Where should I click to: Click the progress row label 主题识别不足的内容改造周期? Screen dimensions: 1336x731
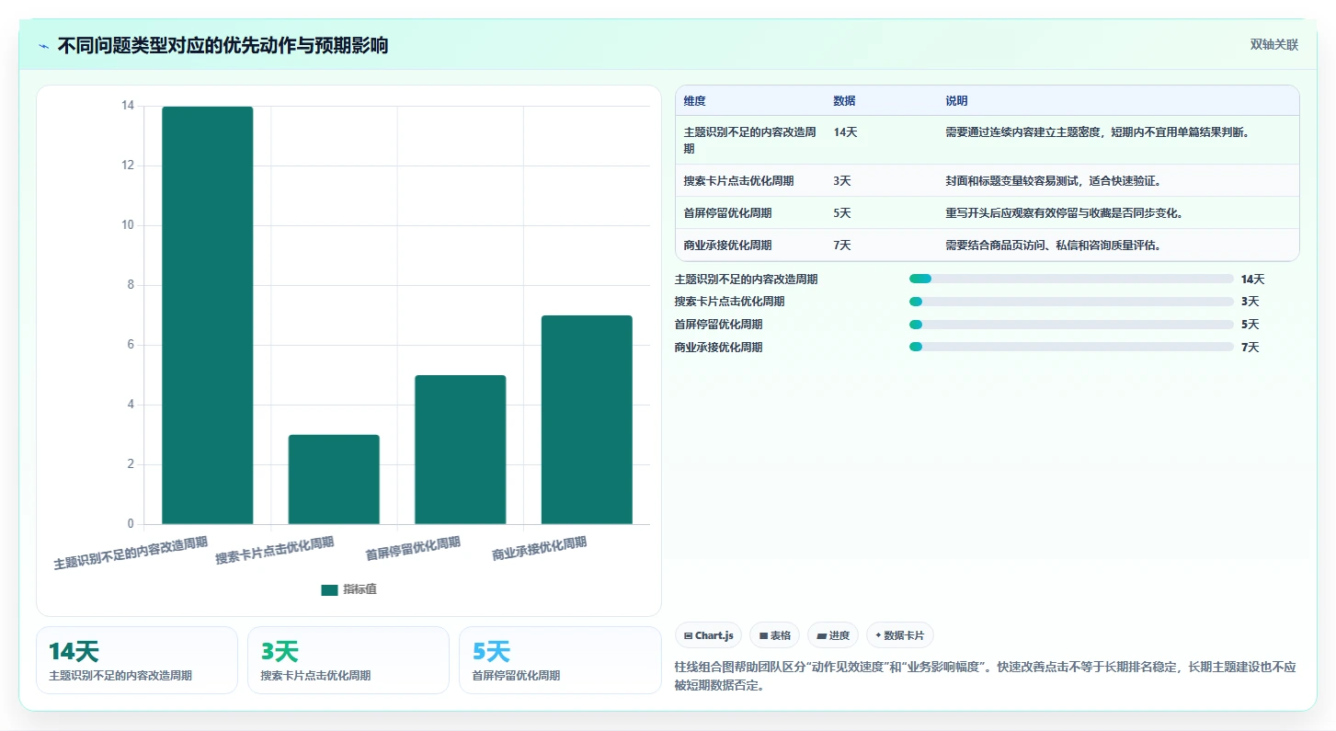746,279
